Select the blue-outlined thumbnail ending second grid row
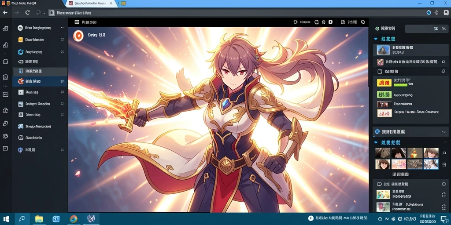The image size is (451, 225). click(431, 164)
